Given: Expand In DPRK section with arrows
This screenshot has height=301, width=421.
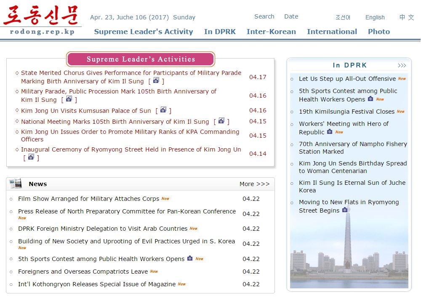Looking at the screenshot, I should (x=402, y=65).
